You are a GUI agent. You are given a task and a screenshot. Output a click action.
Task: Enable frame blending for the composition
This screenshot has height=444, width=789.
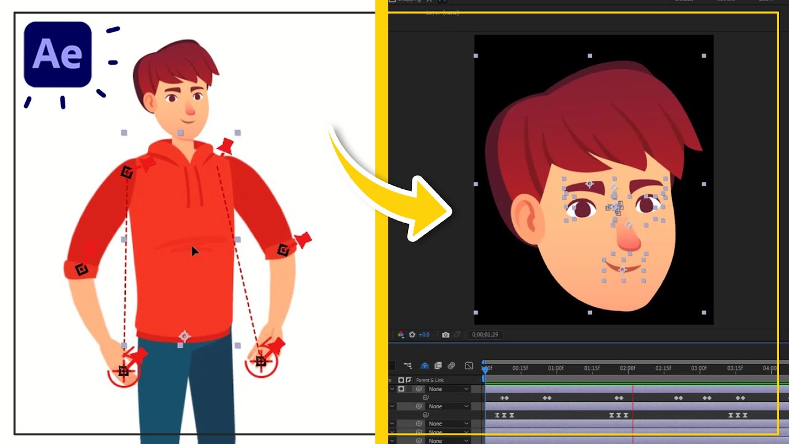pyautogui.click(x=438, y=365)
